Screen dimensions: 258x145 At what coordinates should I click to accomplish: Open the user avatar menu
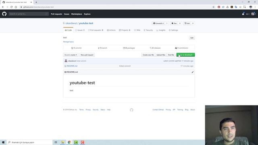[x=254, y=14]
